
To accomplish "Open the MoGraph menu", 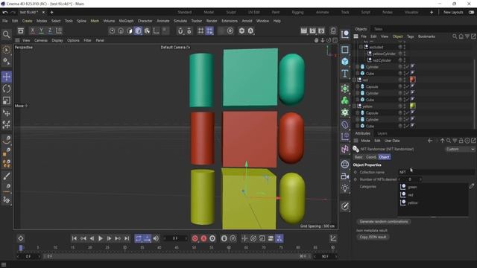I will (x=126, y=21).
